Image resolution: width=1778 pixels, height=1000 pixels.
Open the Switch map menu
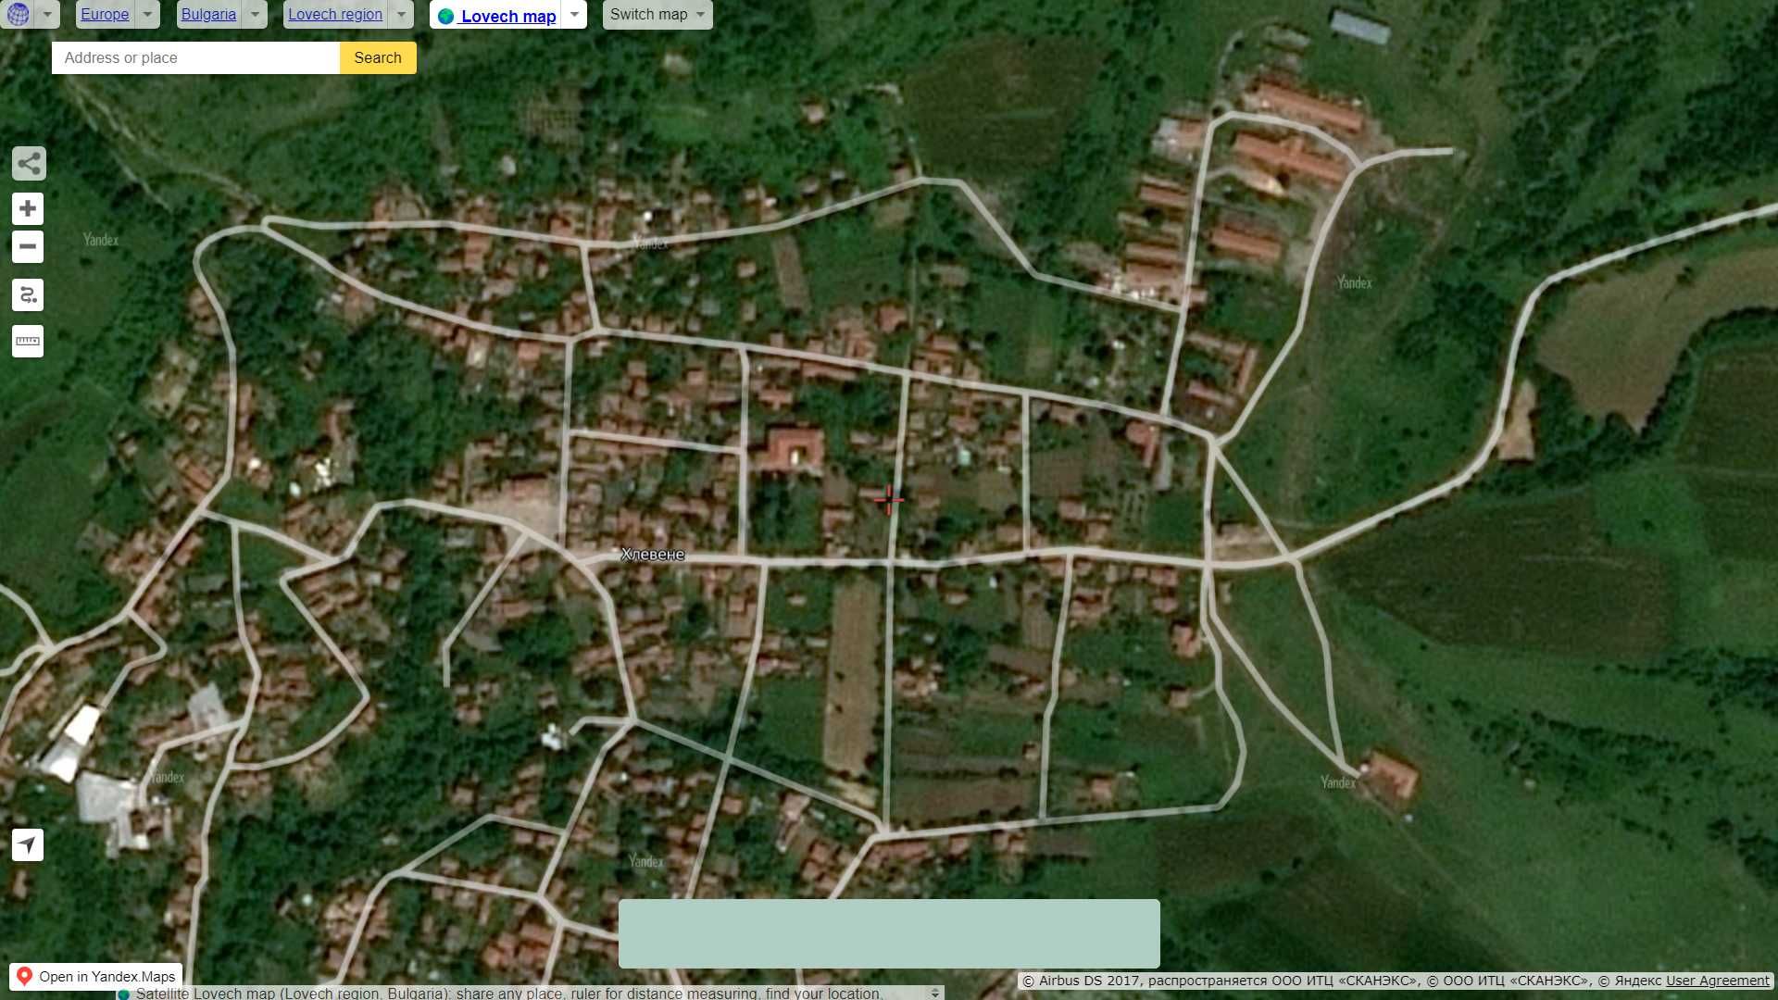pos(657,15)
